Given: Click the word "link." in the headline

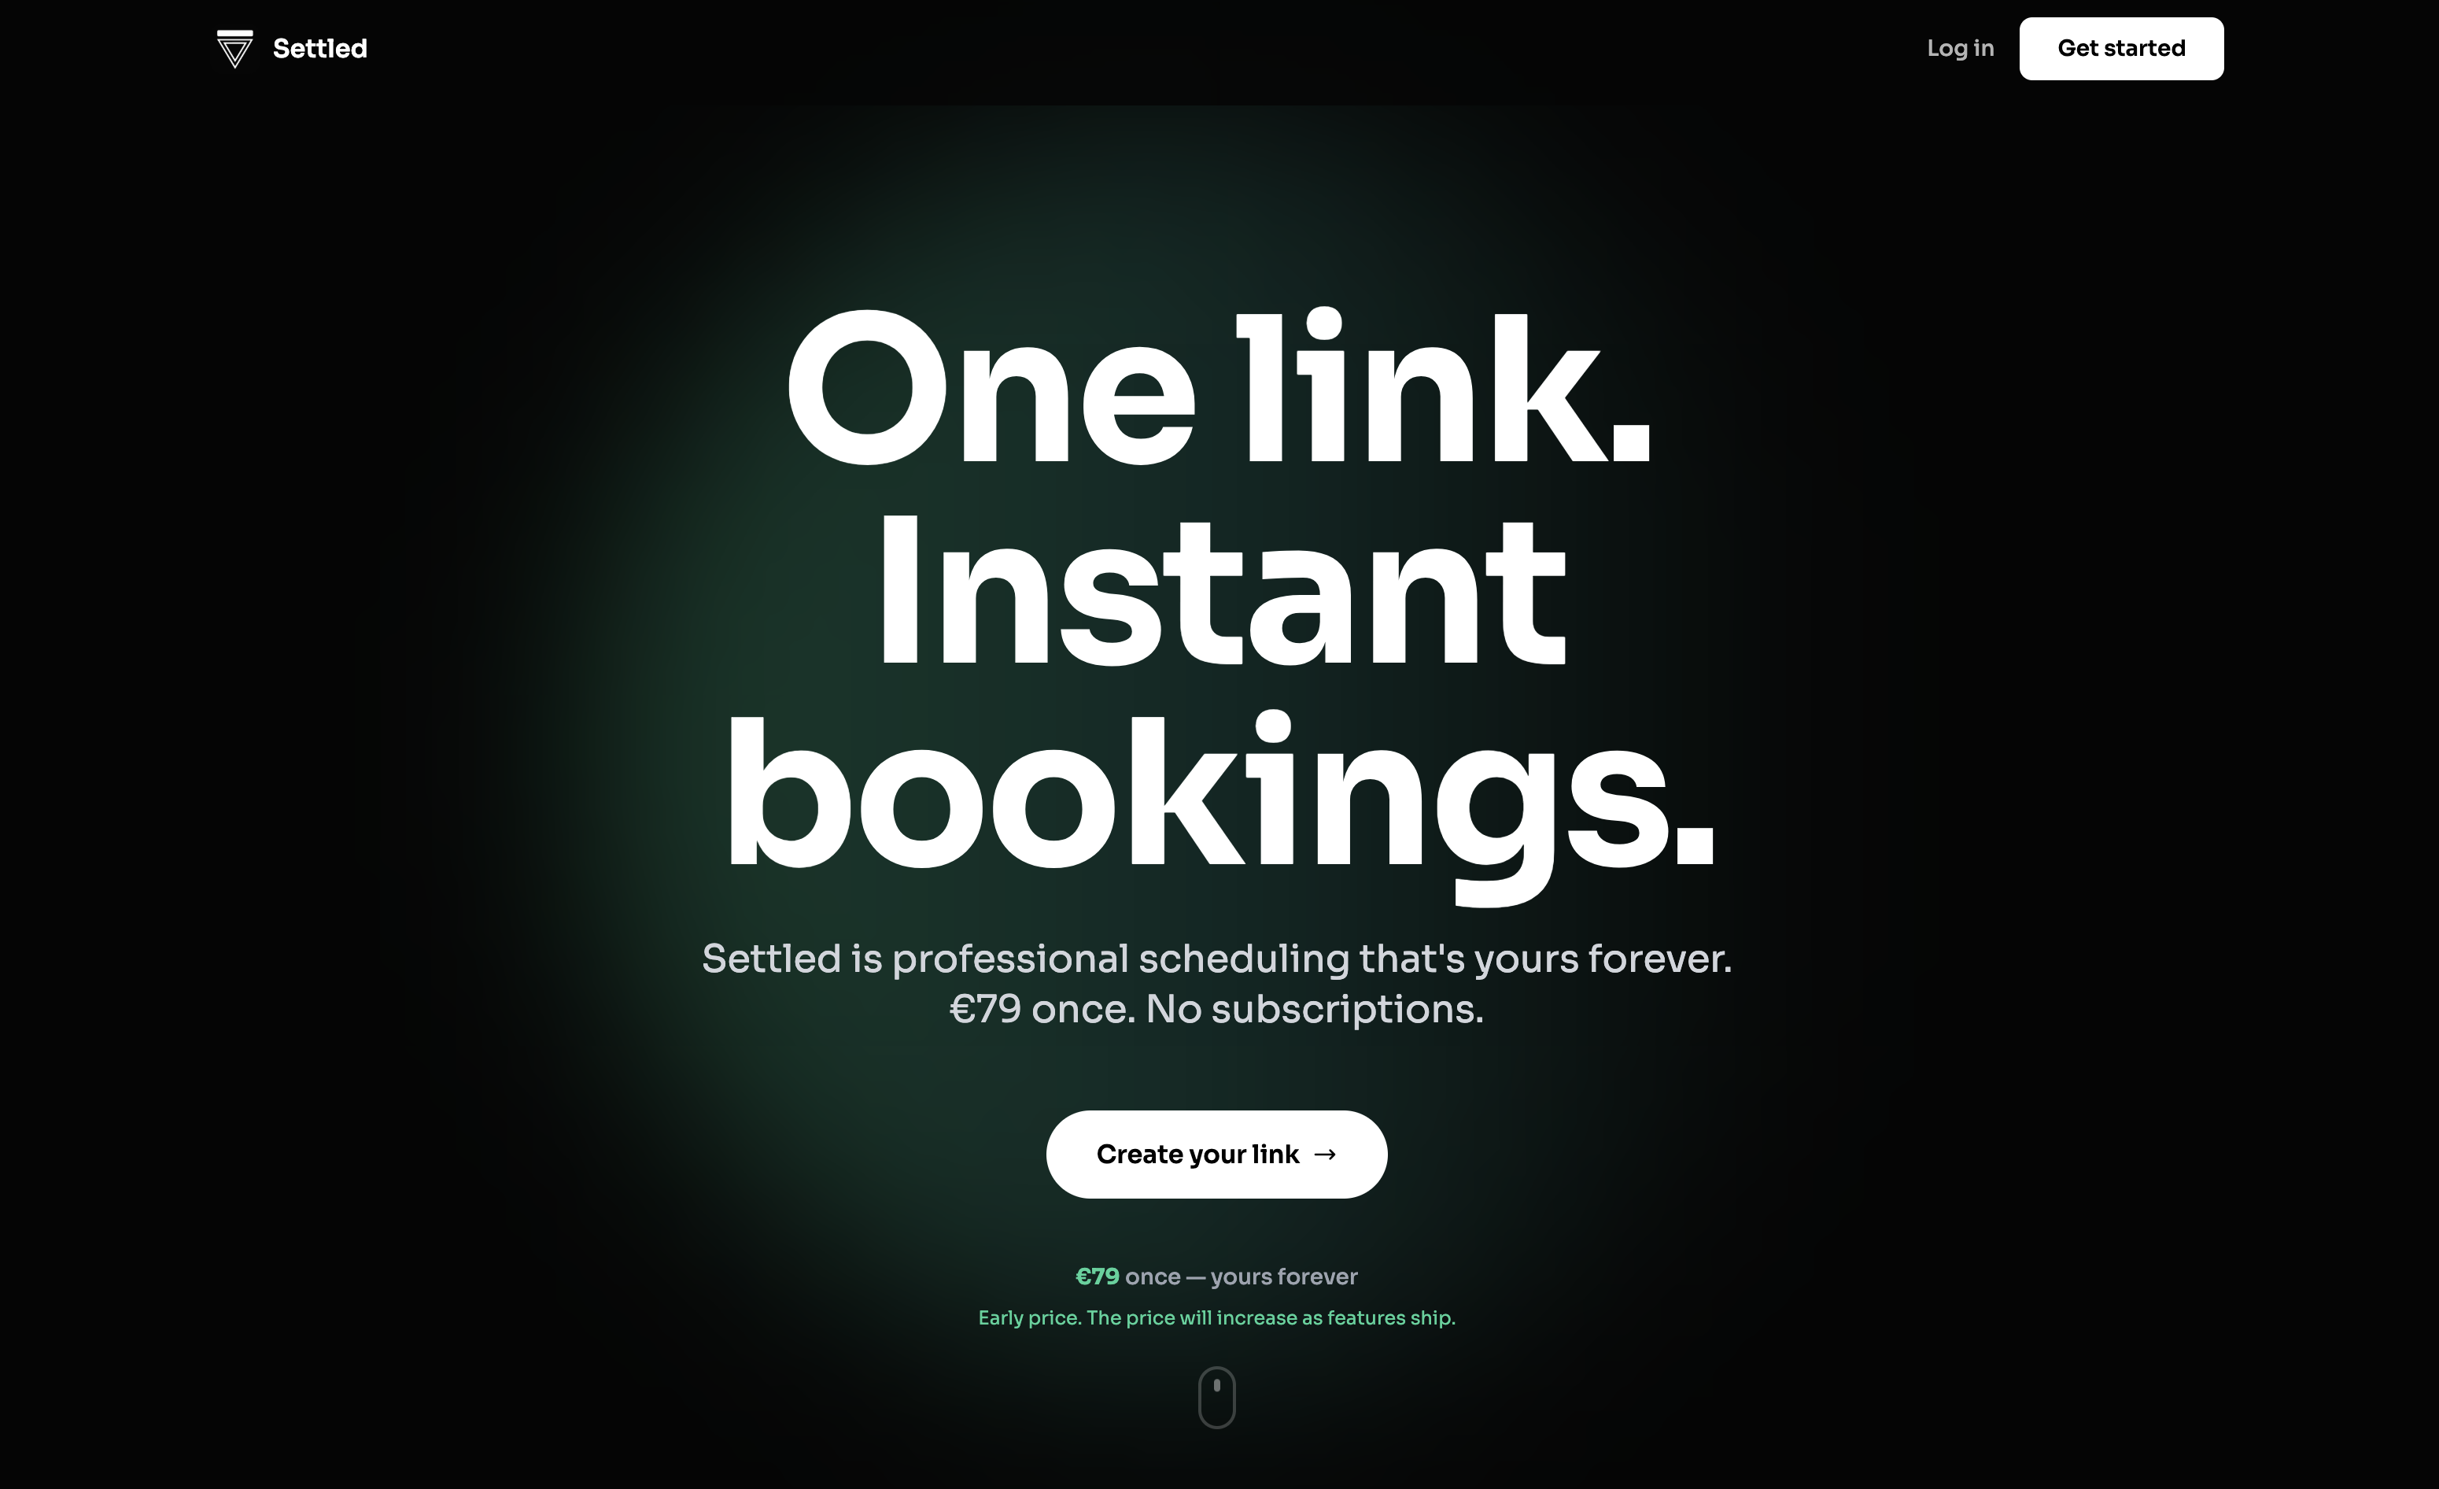Looking at the screenshot, I should [x=1445, y=386].
